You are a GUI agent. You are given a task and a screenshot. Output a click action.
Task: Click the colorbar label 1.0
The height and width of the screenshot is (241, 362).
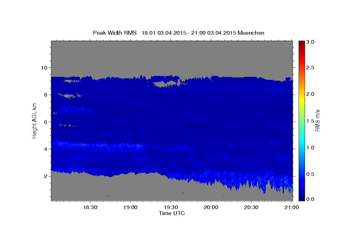point(310,148)
